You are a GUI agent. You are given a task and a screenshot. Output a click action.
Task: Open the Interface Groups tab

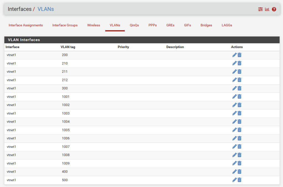65,25
